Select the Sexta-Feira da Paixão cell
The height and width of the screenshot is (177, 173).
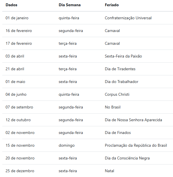pos(123,56)
